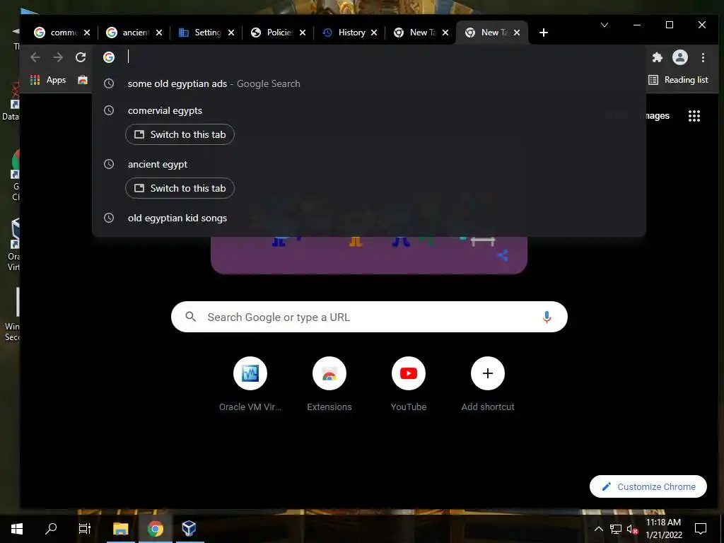Open the Chrome Web Store bookmark icon
The width and height of the screenshot is (724, 543).
click(x=83, y=80)
